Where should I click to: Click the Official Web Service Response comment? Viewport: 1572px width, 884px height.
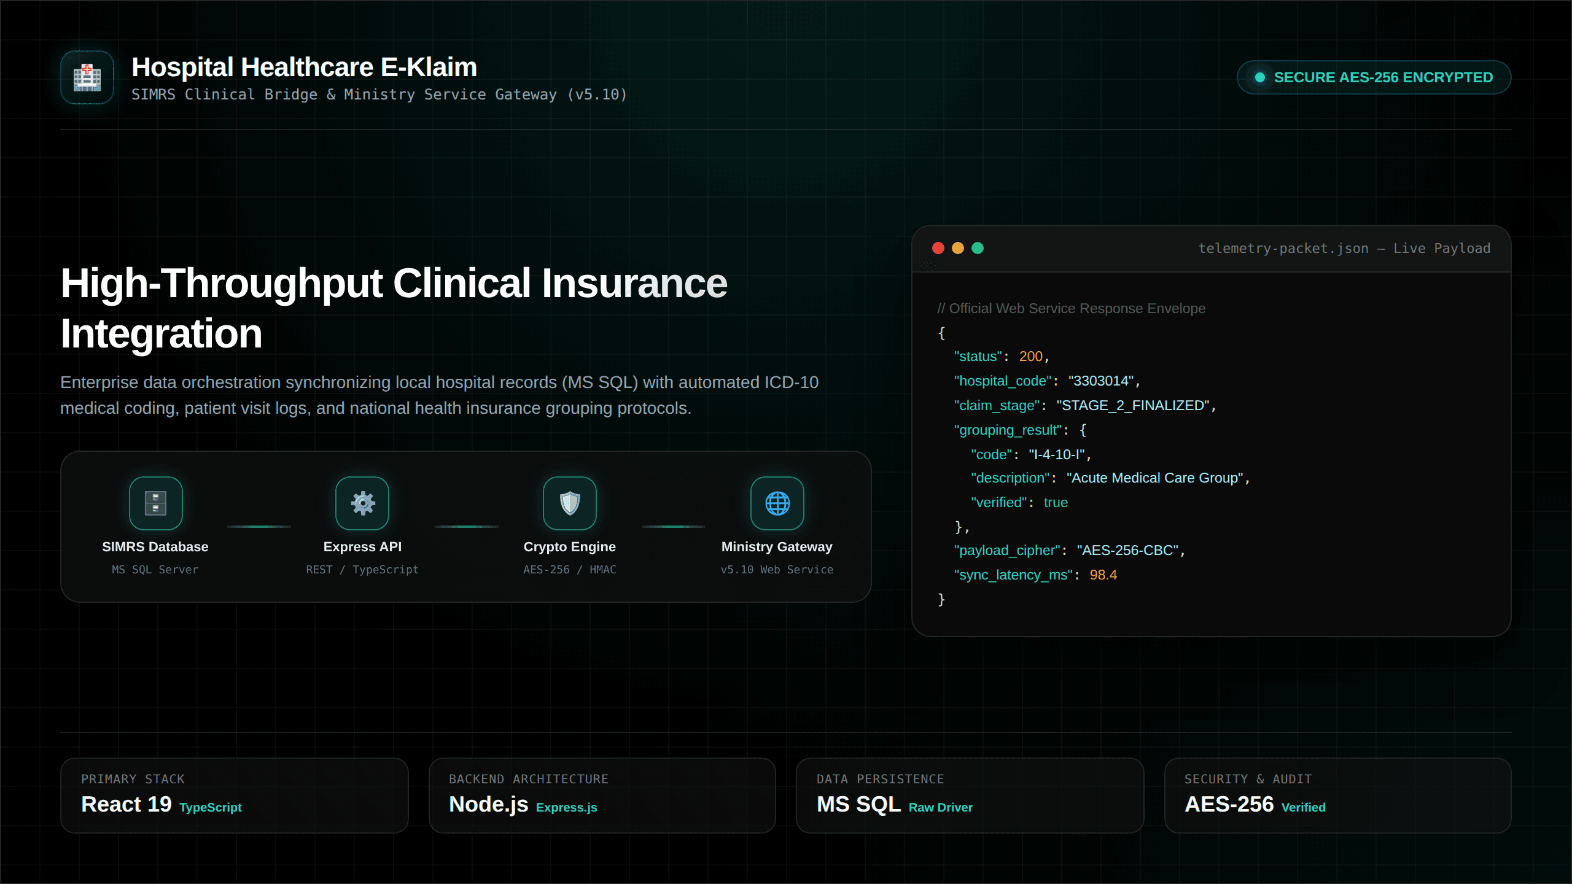(1071, 308)
